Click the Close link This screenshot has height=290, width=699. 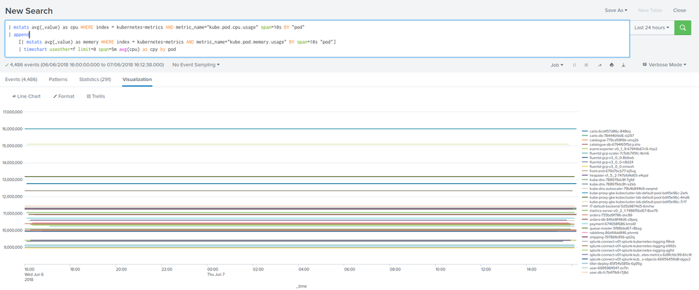tap(679, 10)
